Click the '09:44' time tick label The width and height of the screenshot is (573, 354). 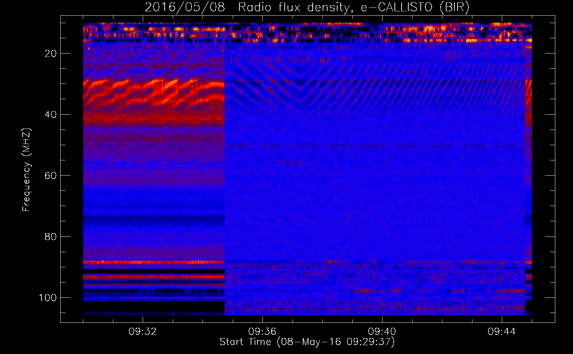502,332
